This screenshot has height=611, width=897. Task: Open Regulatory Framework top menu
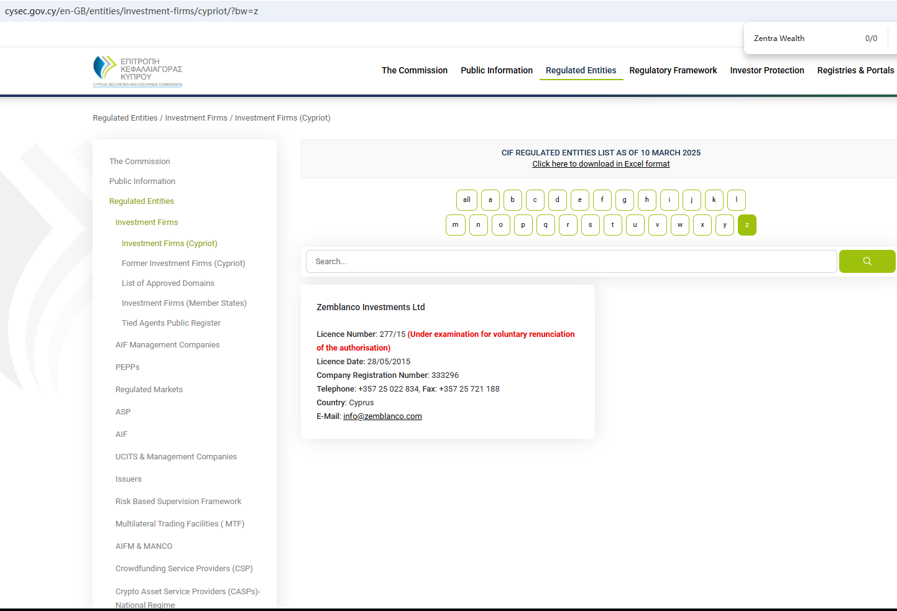pyautogui.click(x=673, y=70)
